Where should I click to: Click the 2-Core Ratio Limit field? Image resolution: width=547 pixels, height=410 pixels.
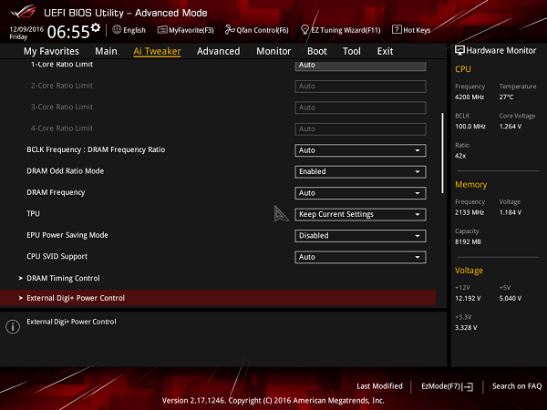360,87
